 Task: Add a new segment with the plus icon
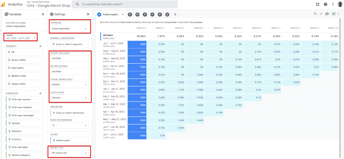[x=40, y=46]
